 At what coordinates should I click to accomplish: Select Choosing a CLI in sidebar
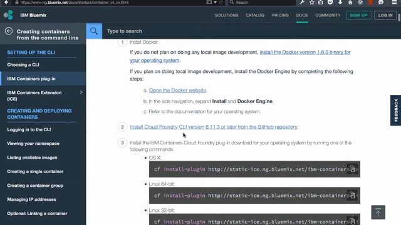[23, 65]
